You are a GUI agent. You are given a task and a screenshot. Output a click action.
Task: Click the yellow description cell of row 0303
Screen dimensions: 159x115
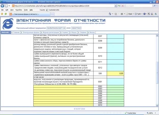click(x=63, y=89)
